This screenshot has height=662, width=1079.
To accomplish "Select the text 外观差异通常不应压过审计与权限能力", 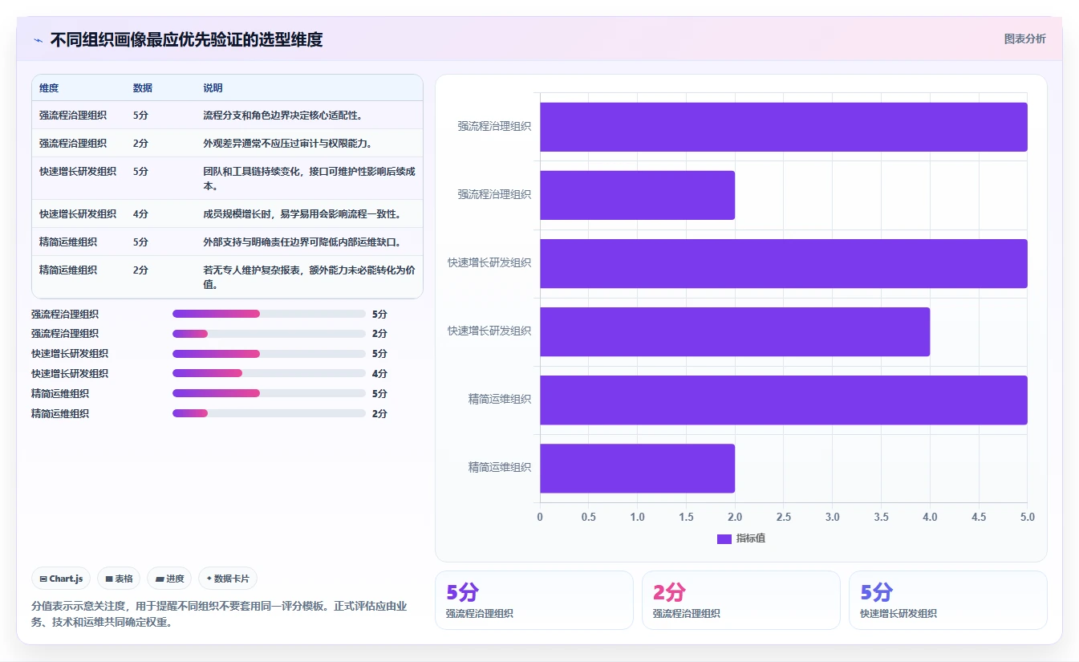I will pyautogui.click(x=287, y=143).
